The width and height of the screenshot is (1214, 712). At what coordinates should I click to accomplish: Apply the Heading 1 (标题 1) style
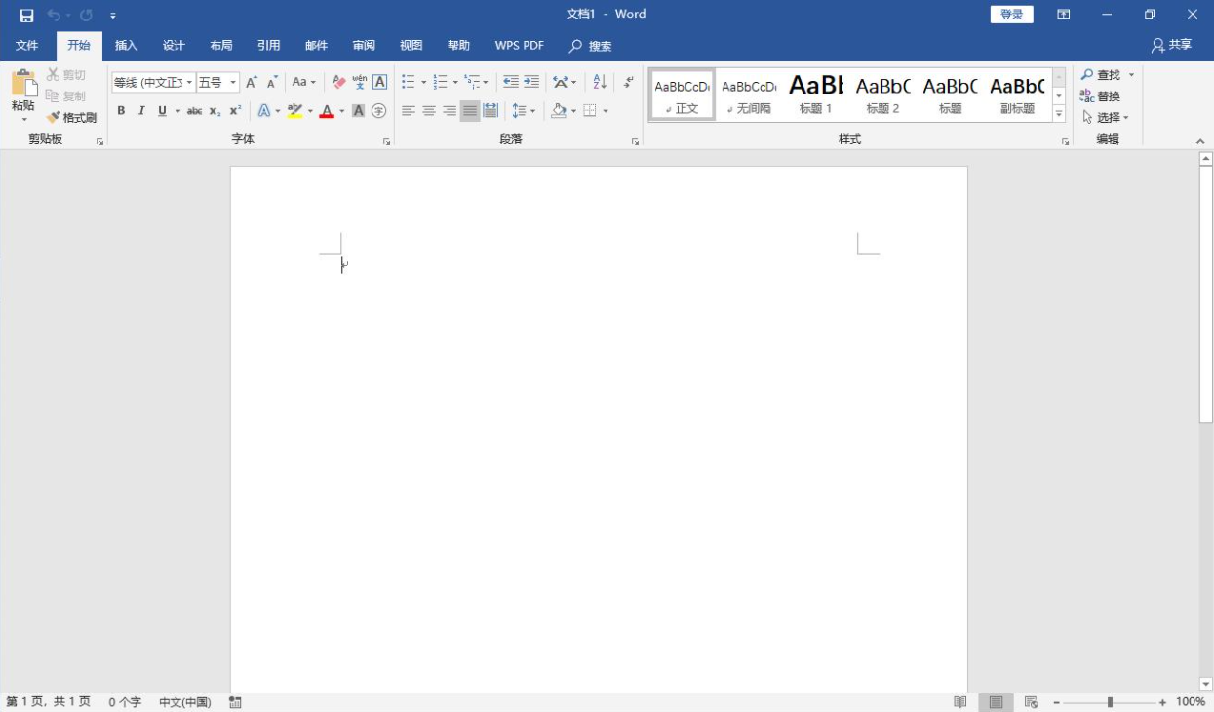click(815, 94)
